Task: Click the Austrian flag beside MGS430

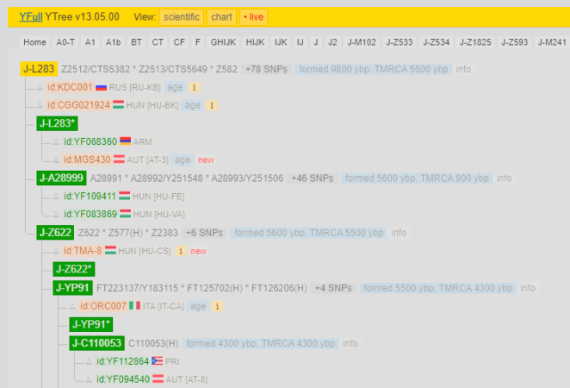Action: 119,160
